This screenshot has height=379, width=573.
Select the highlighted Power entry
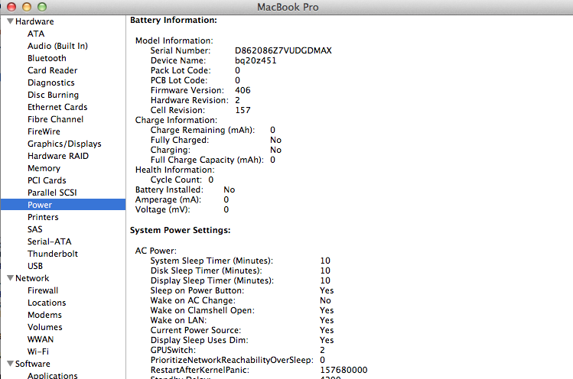(63, 205)
